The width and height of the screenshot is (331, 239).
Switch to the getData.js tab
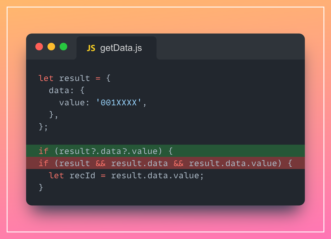pyautogui.click(x=121, y=48)
